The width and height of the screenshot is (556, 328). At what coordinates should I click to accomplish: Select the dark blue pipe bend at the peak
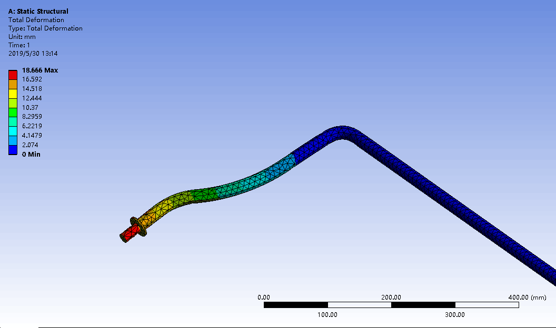coord(342,132)
